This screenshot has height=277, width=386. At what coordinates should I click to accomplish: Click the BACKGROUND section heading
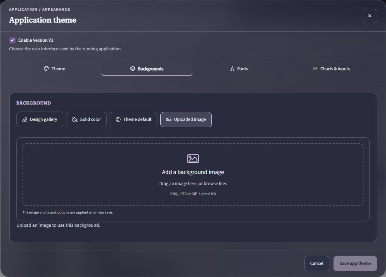(34, 103)
